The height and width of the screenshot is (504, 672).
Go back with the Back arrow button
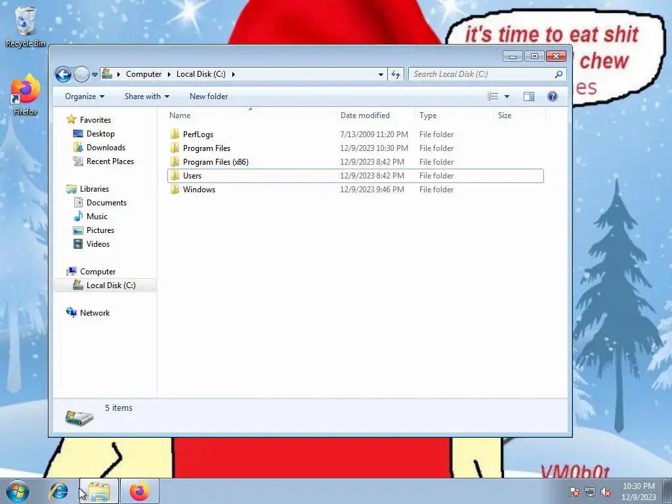63,75
